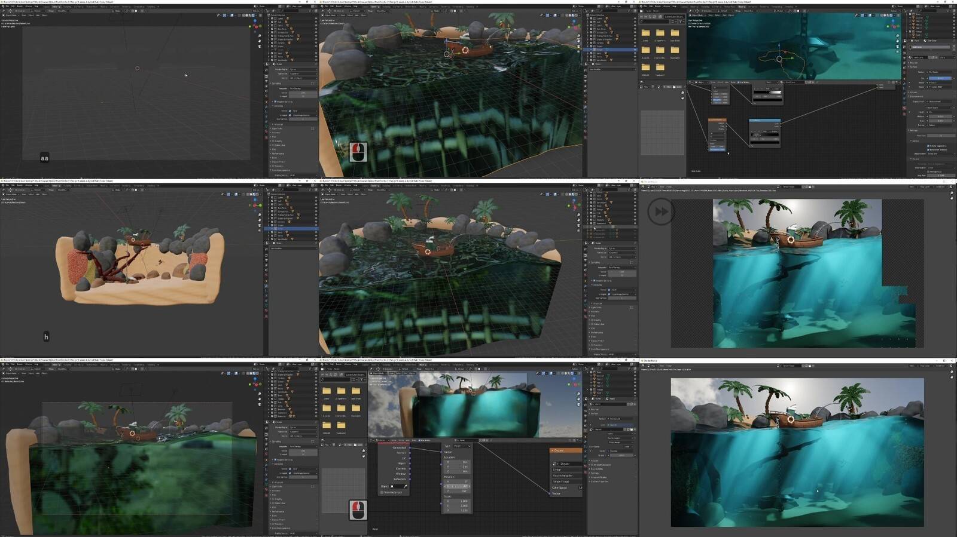The height and width of the screenshot is (537, 957).
Task: Click the 'aa' keystroke overlay badge
Action: (44, 158)
